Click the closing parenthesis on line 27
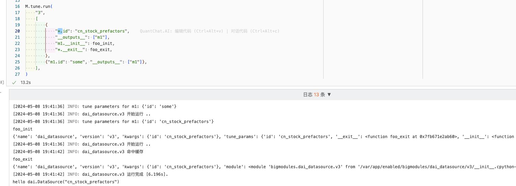The height and width of the screenshot is (186, 516). [x=26, y=74]
